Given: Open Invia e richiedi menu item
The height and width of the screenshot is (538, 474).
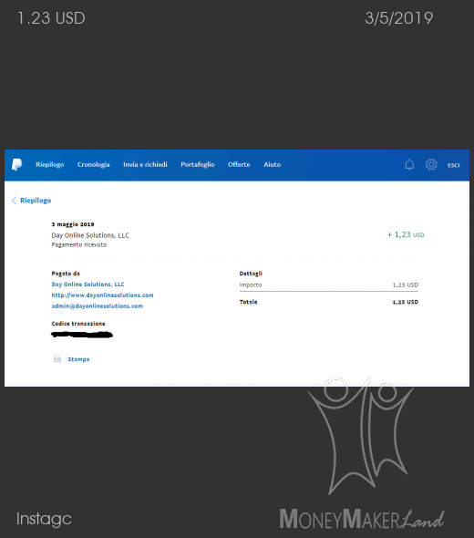Looking at the screenshot, I should pyautogui.click(x=145, y=165).
